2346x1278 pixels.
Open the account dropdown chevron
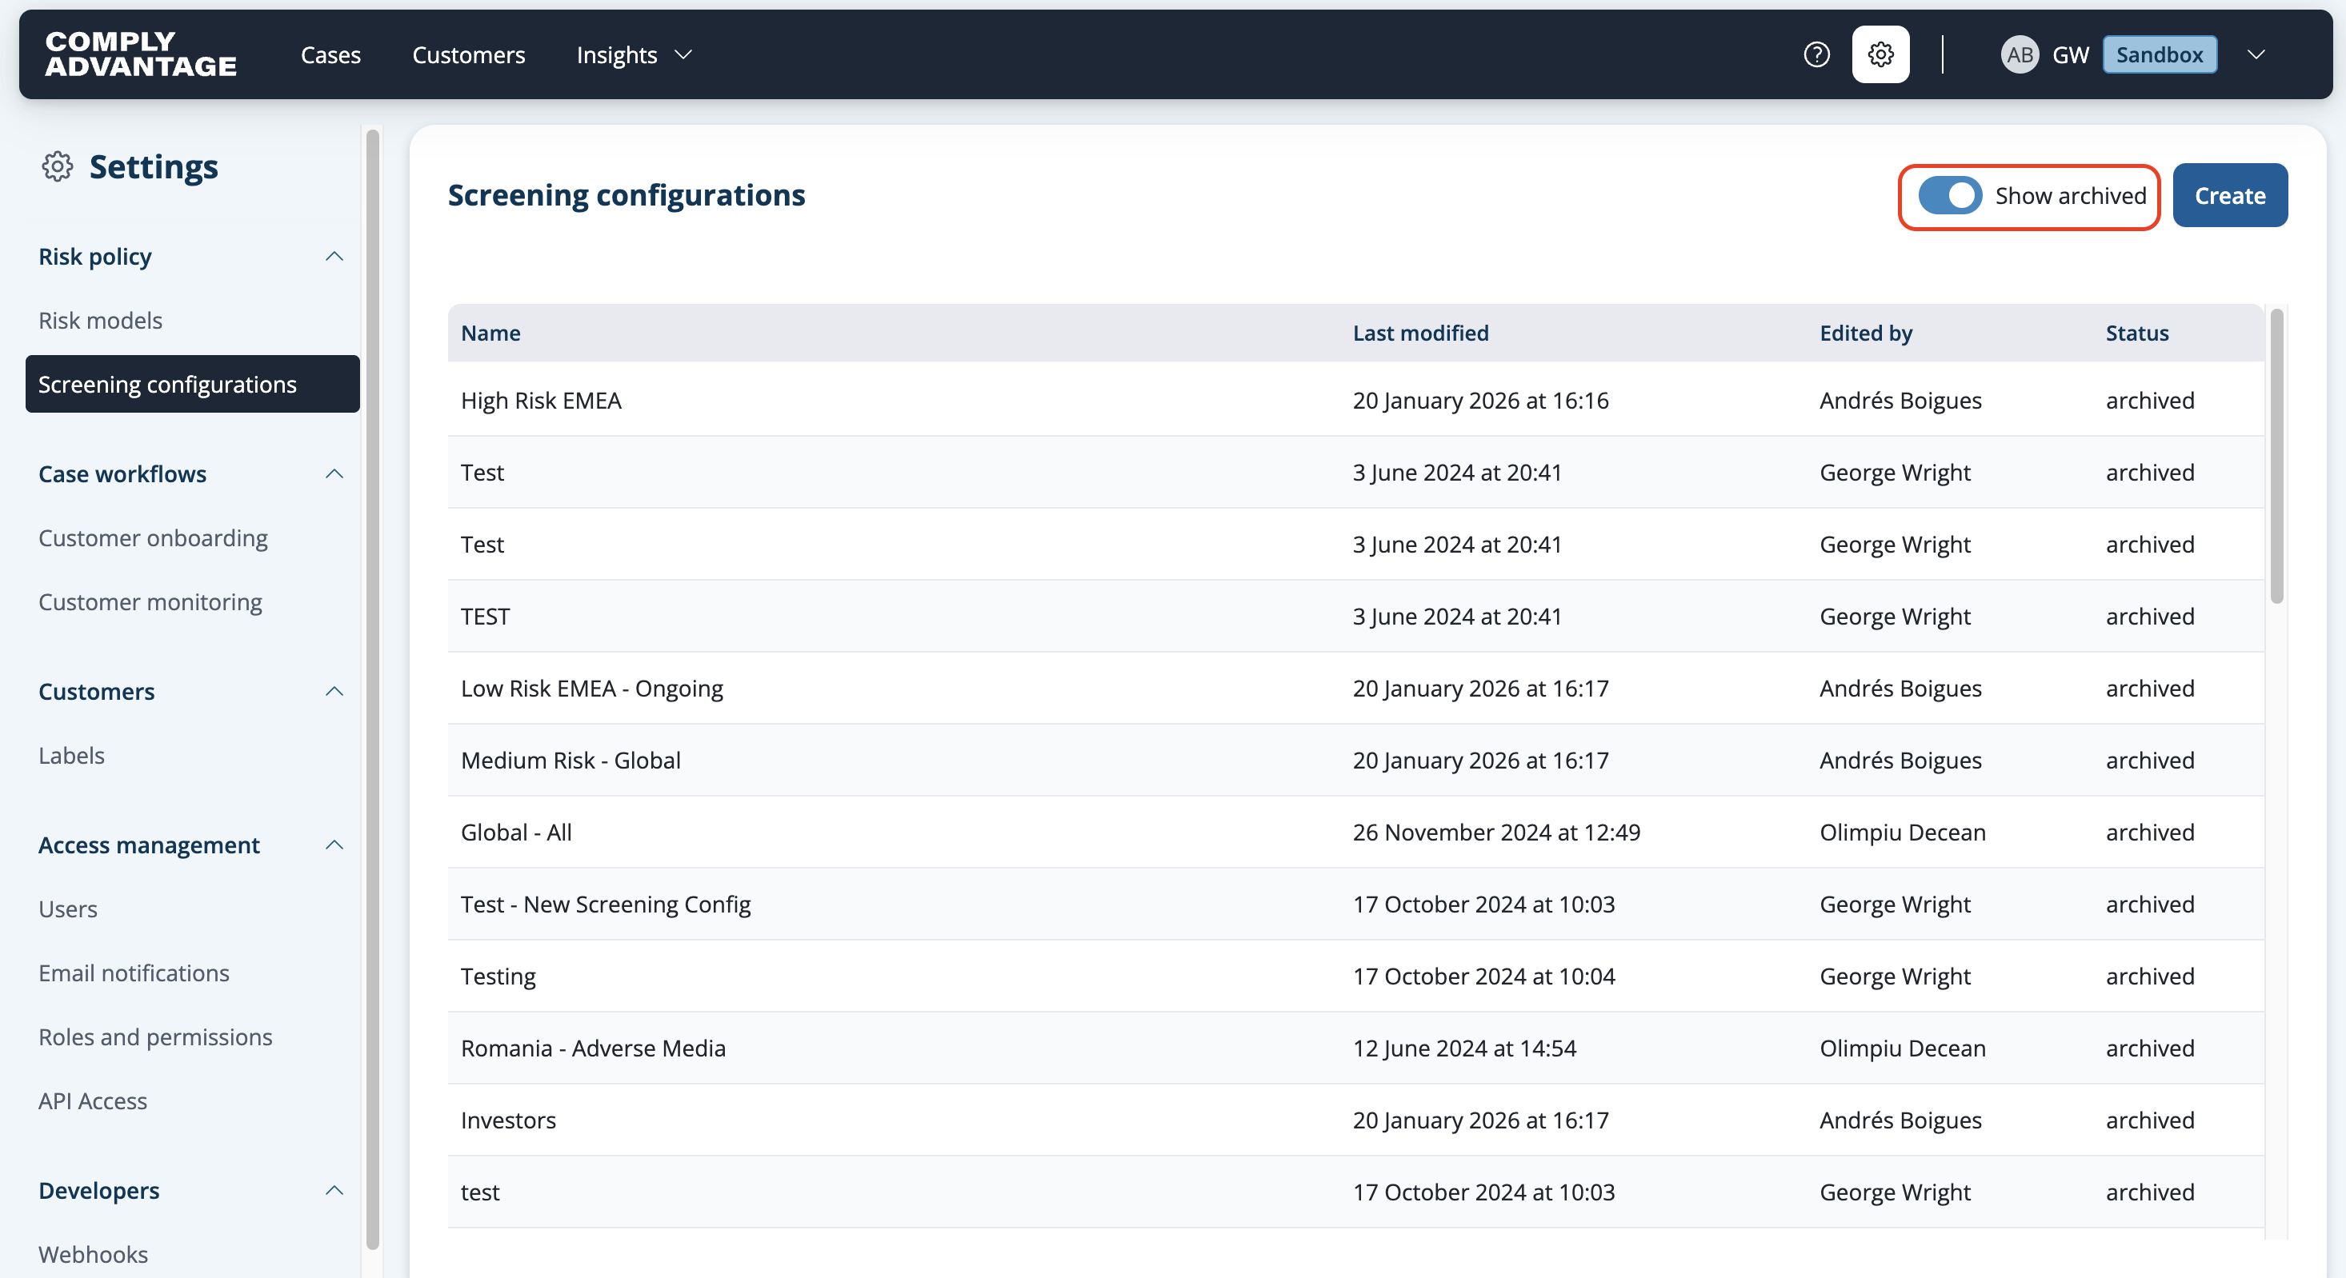coord(2256,54)
